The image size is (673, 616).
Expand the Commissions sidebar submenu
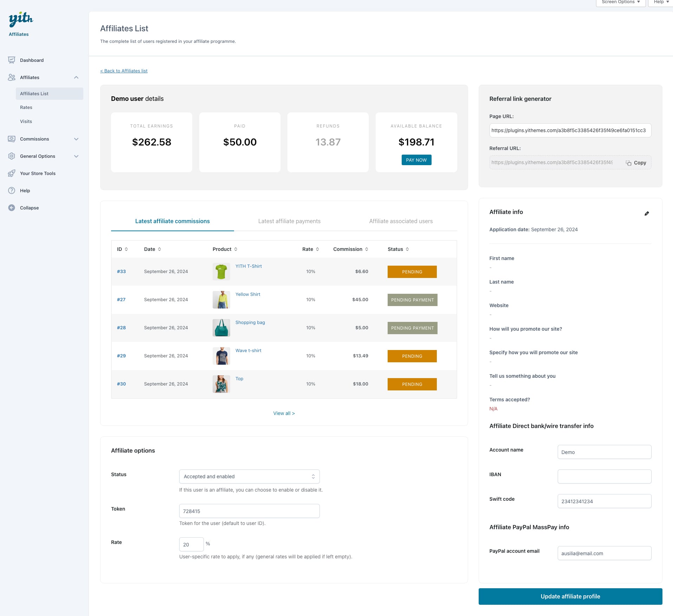tap(76, 139)
